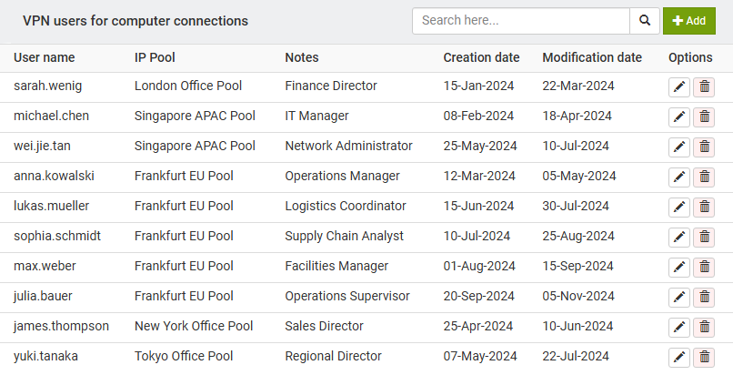Click the magnifier search icon button

pos(644,21)
